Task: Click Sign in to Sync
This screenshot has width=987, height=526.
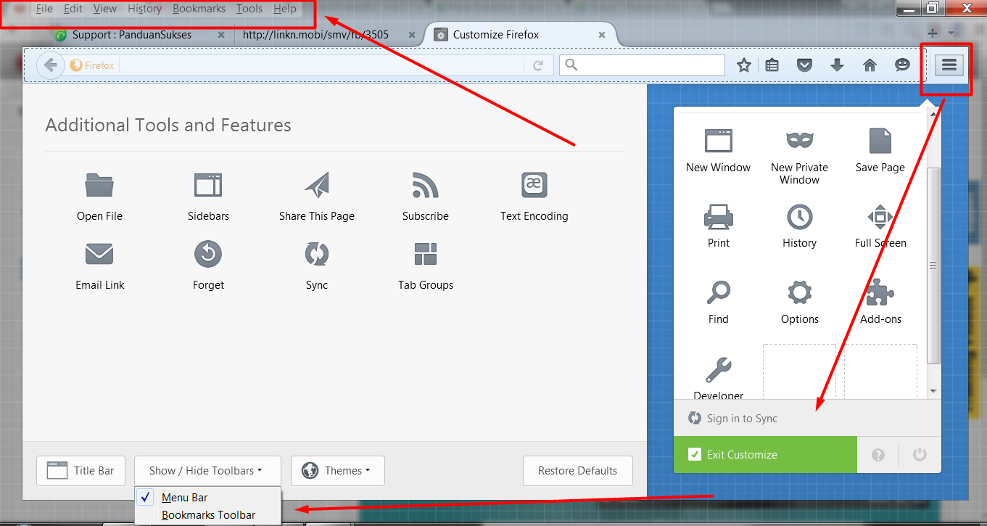Action: pyautogui.click(x=807, y=419)
